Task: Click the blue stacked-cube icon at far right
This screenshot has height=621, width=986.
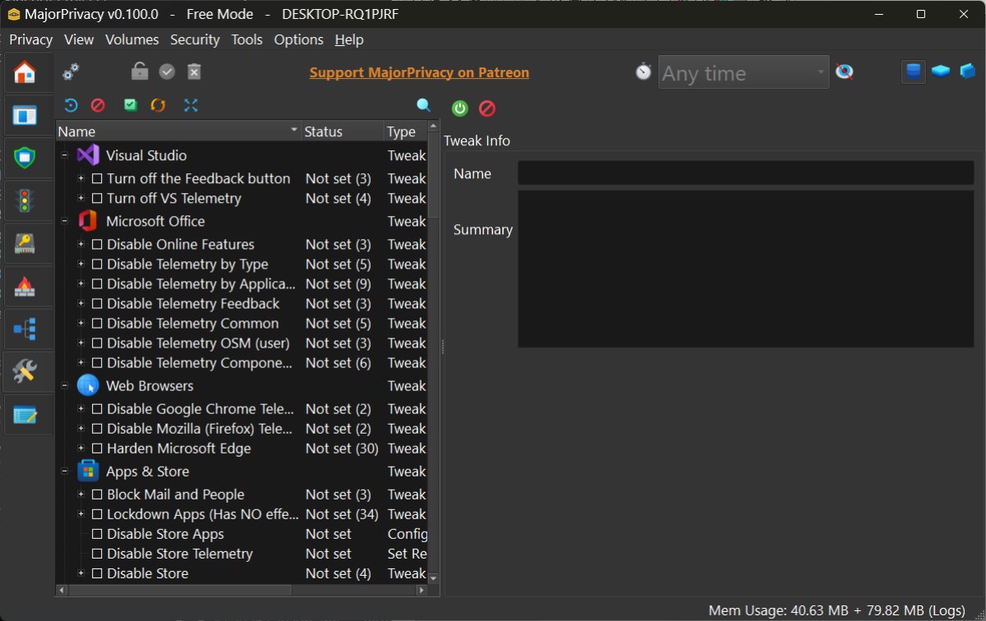Action: pyautogui.click(x=968, y=72)
